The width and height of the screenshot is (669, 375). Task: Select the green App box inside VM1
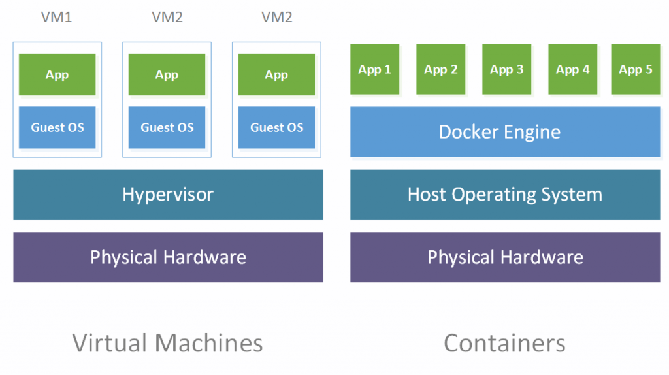coord(57,74)
